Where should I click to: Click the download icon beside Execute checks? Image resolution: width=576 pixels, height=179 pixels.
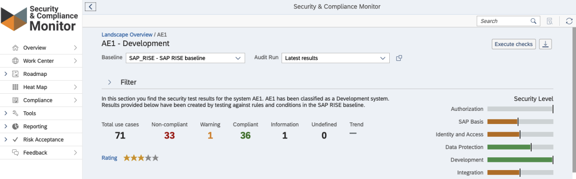(546, 44)
